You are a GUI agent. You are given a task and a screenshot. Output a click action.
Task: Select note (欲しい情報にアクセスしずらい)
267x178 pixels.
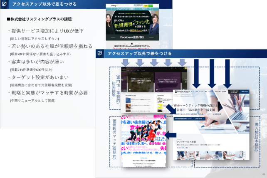click(x=34, y=39)
